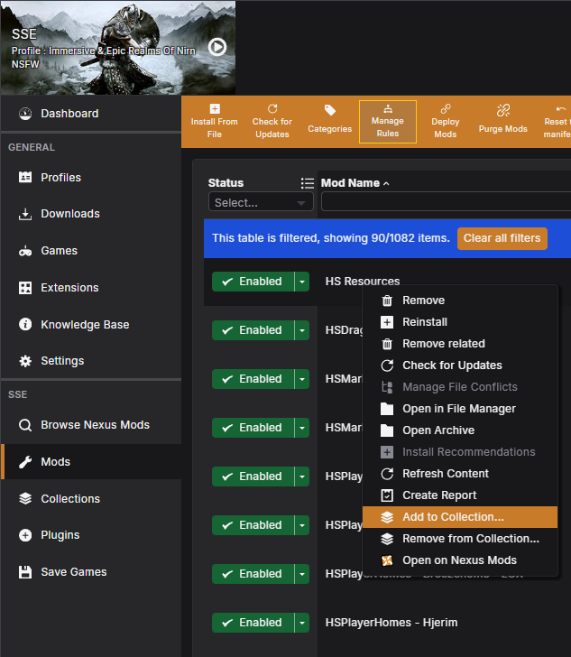Check for Updates in the toolbar
The width and height of the screenshot is (571, 657).
point(272,109)
